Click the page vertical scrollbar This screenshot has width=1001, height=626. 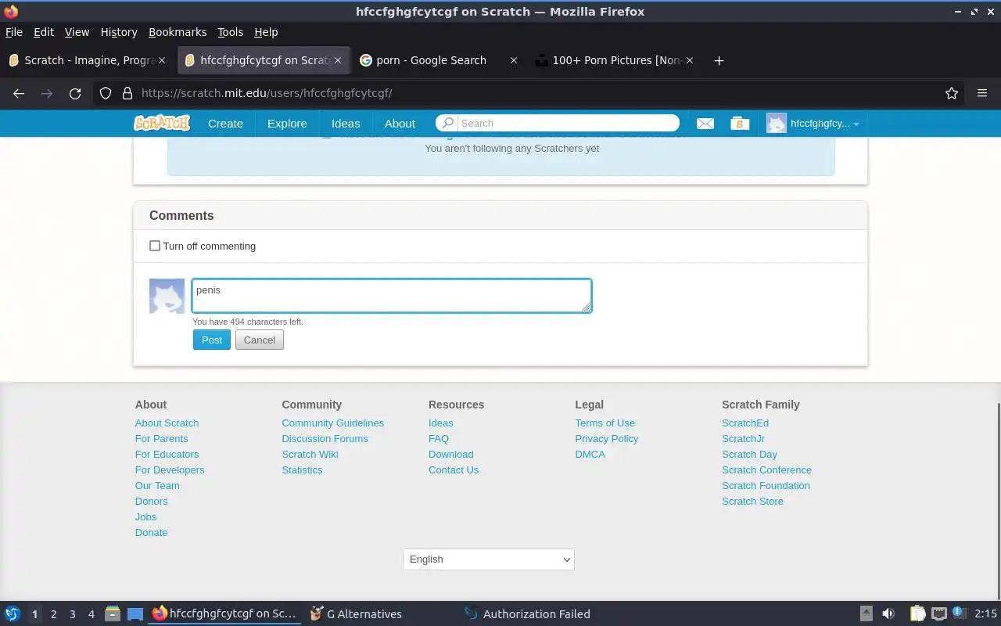pyautogui.click(x=998, y=501)
